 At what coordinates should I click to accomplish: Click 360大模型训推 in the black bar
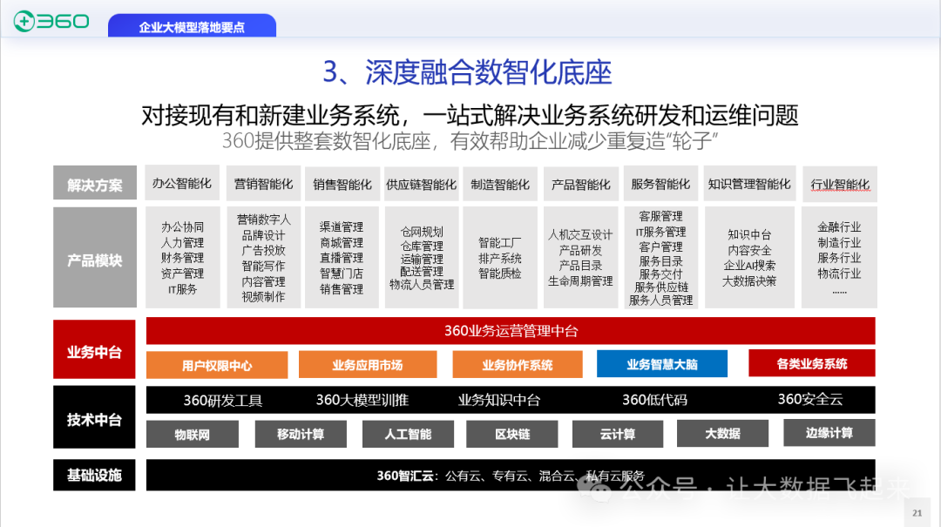(x=362, y=400)
